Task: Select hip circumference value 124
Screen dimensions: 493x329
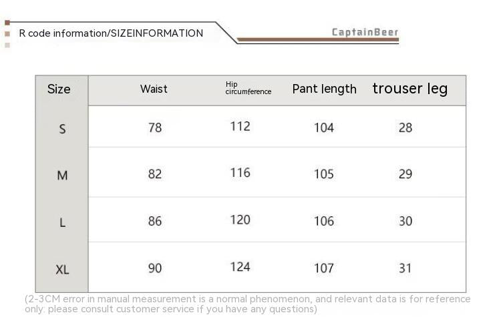Action: pyautogui.click(x=240, y=267)
